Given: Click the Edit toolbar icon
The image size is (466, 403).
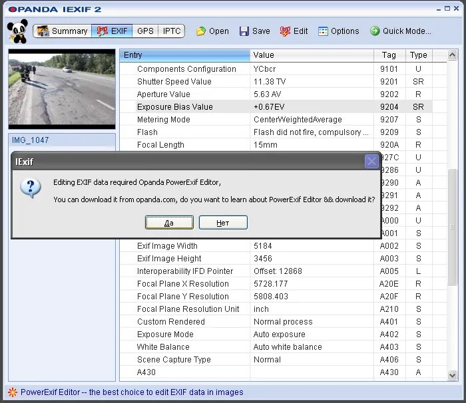Looking at the screenshot, I should pyautogui.click(x=285, y=31).
